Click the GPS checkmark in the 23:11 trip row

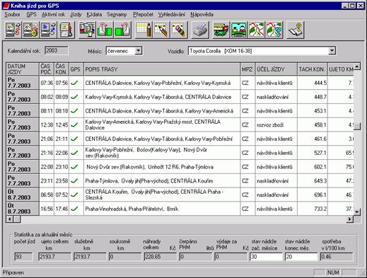click(74, 180)
